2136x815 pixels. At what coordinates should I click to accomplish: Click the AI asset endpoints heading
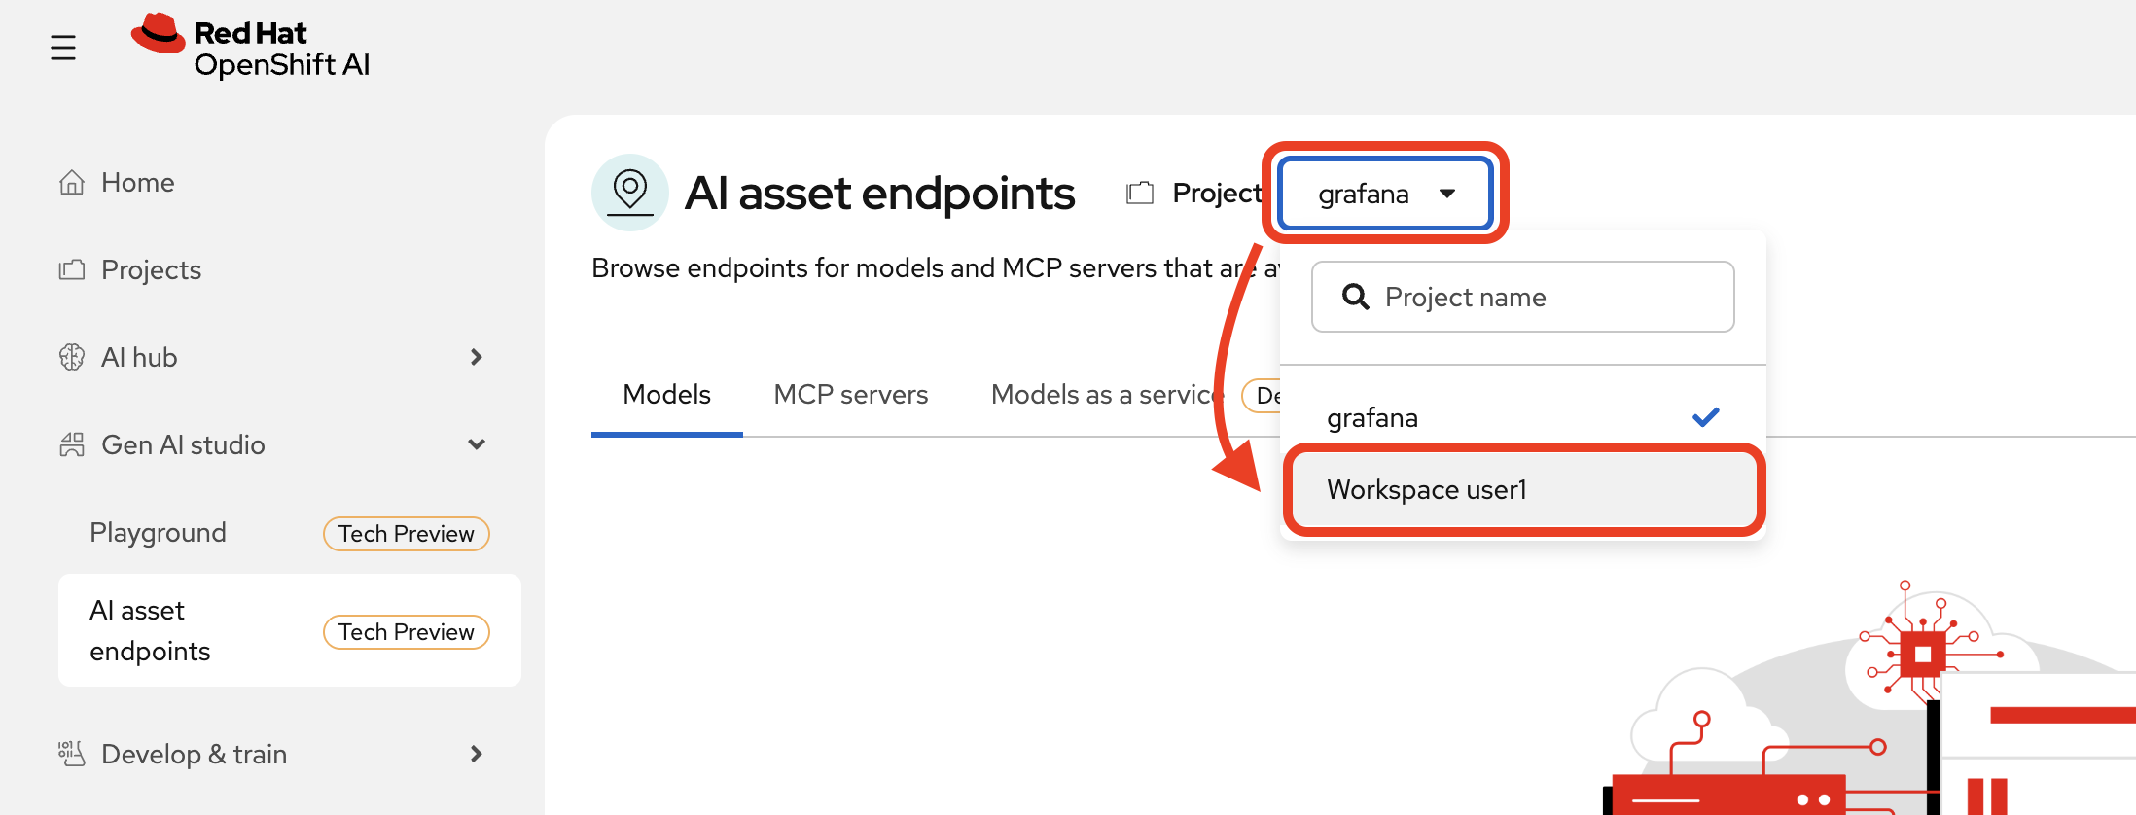pyautogui.click(x=879, y=193)
